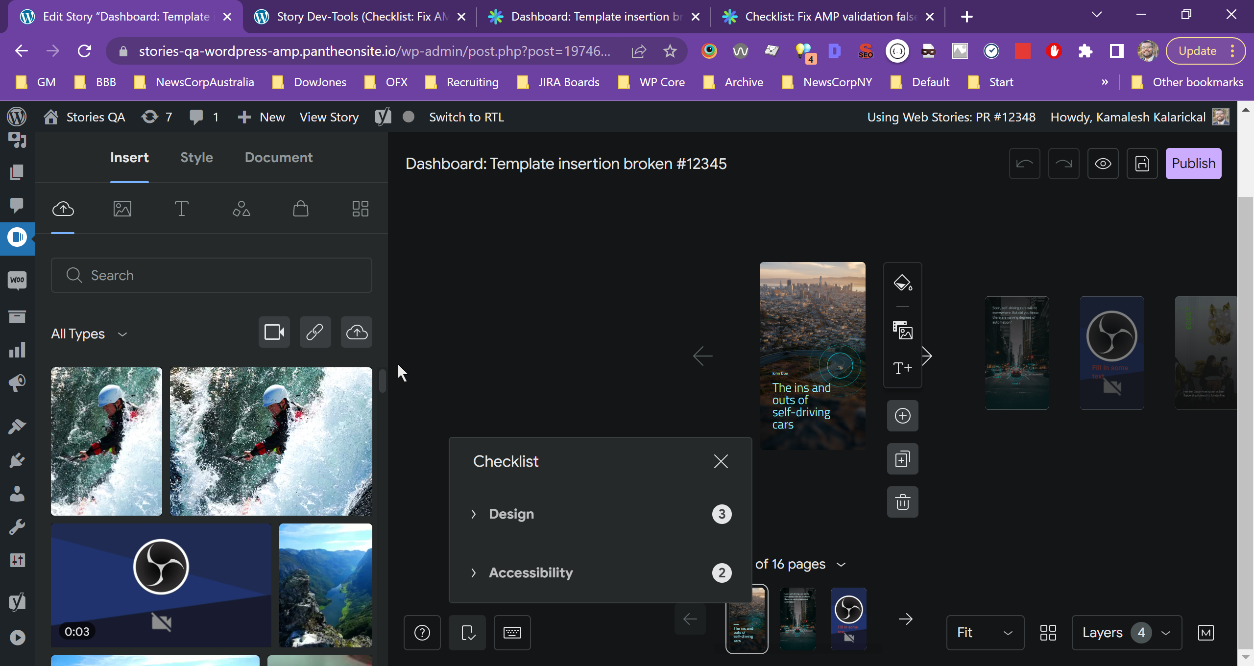Open the JIRA Boards bookmark folder

click(x=558, y=82)
